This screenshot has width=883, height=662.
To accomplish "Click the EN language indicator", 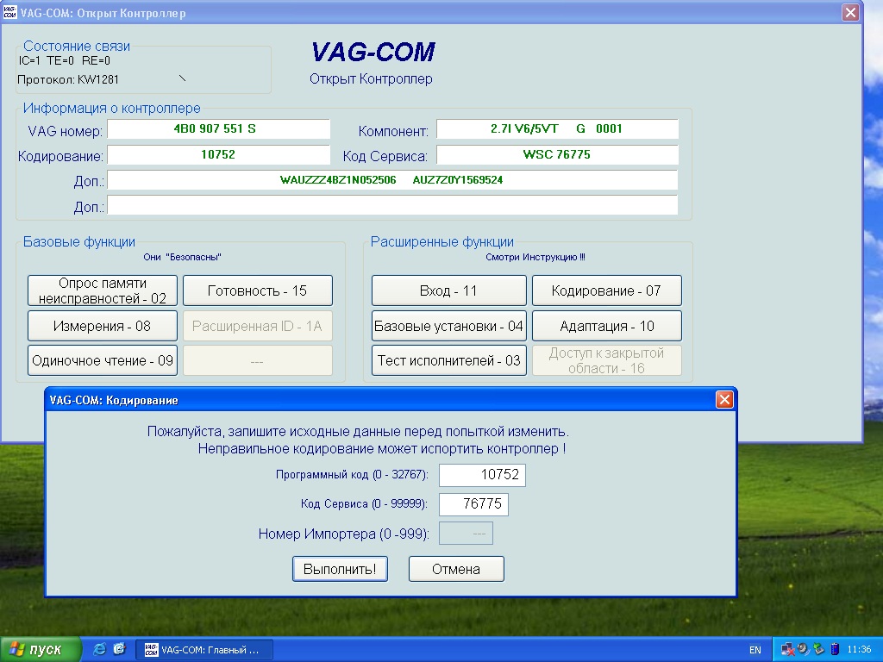I will coord(755,650).
